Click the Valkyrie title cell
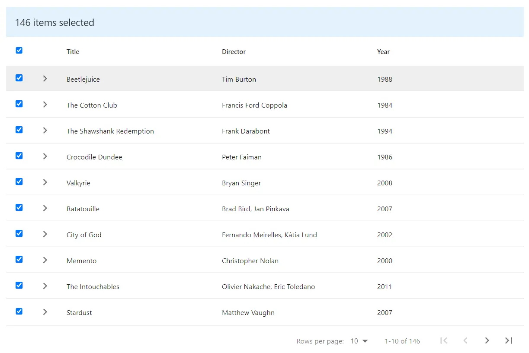Screen dimensions: 529x353 point(78,183)
